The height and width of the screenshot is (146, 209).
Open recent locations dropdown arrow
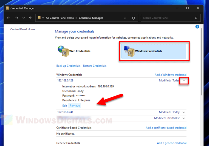tap(24, 18)
